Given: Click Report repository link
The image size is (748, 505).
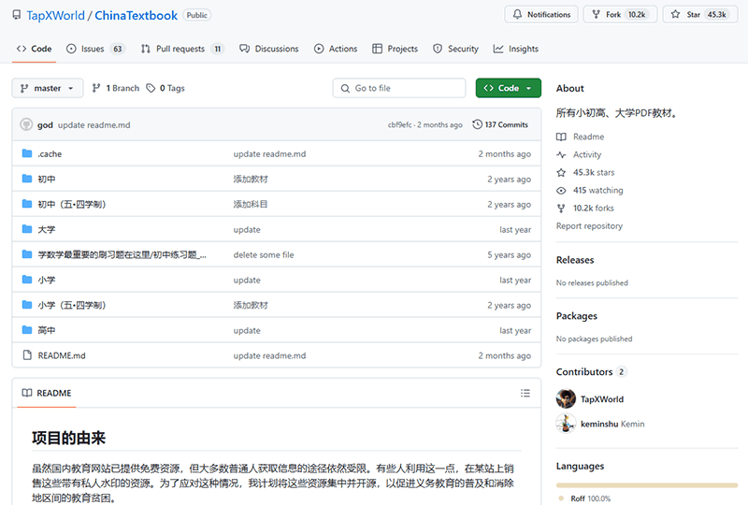Looking at the screenshot, I should [x=589, y=225].
